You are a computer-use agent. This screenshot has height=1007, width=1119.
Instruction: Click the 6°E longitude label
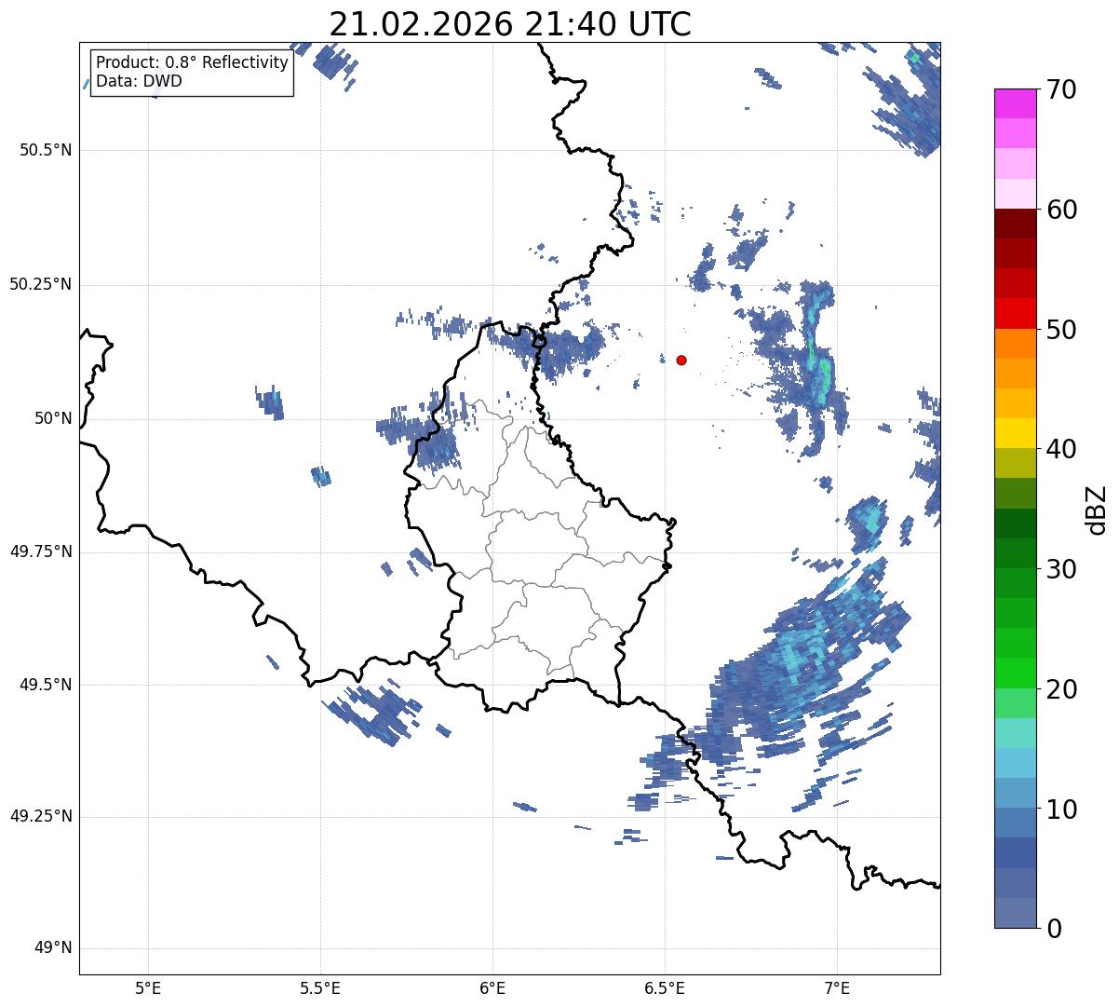point(492,989)
